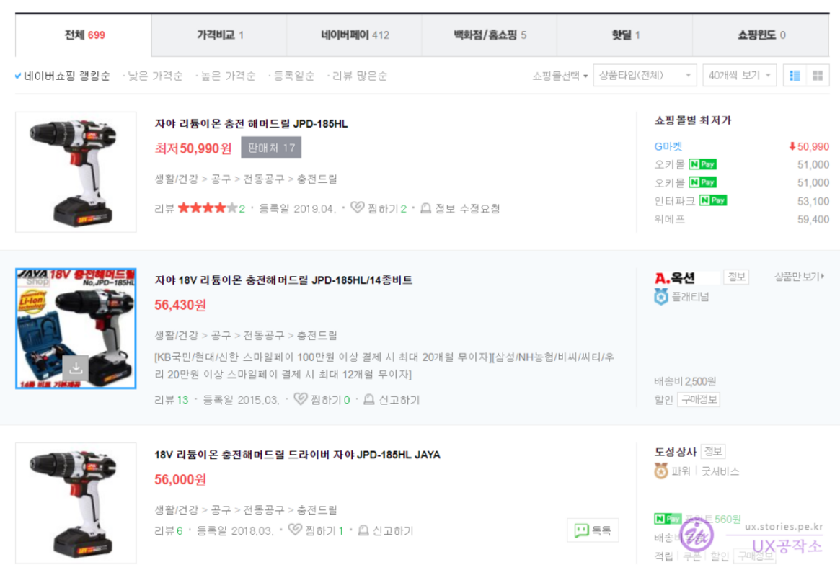
Task: Click the first drill product thumbnail
Action: [x=76, y=172]
